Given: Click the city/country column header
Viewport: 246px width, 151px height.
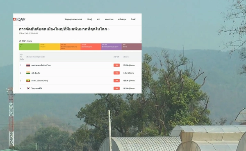Looking at the screenshot, I should (x=36, y=57).
